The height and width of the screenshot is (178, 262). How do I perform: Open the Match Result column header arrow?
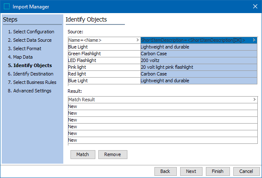pyautogui.click(x=254, y=100)
